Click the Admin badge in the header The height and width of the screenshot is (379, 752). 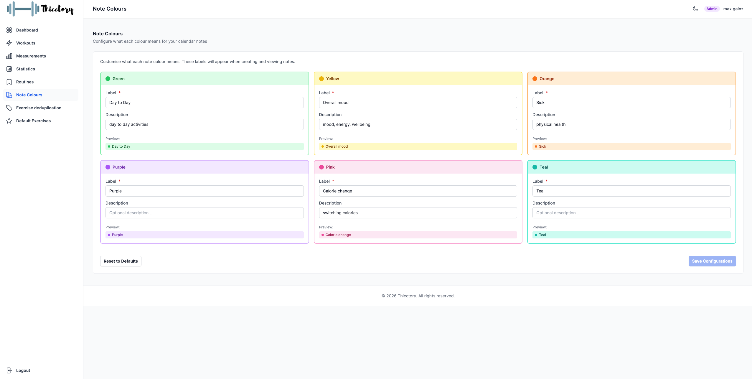(x=712, y=9)
